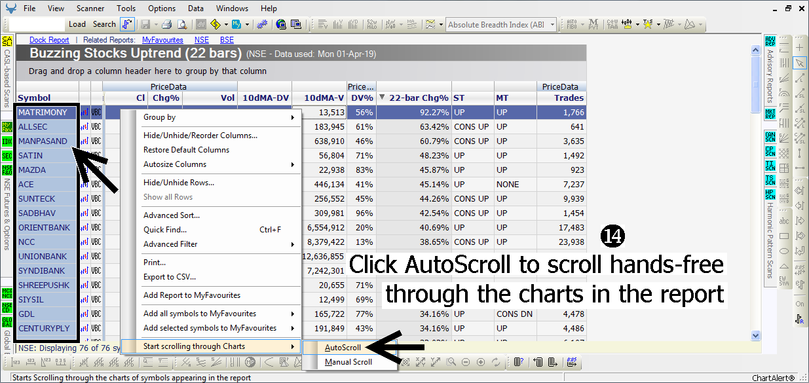Click the TAS star toolbar icon
The width and height of the screenshot is (809, 383).
648,24
